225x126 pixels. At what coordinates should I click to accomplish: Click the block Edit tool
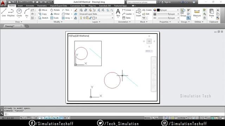(x=146, y=14)
